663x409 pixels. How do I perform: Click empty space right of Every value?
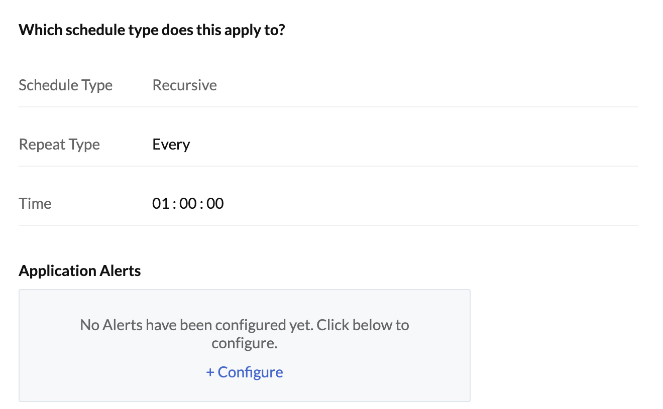point(402,145)
